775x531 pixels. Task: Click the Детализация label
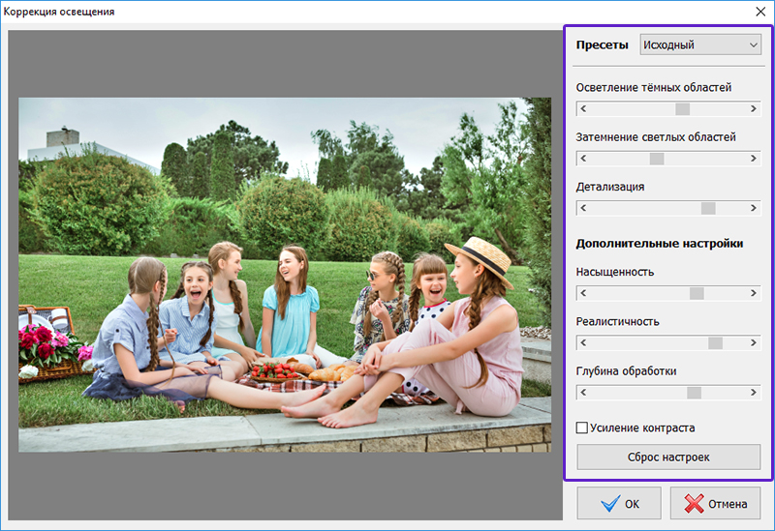tap(610, 187)
